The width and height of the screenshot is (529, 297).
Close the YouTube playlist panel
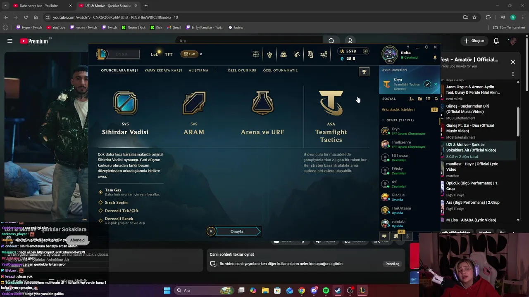513,62
